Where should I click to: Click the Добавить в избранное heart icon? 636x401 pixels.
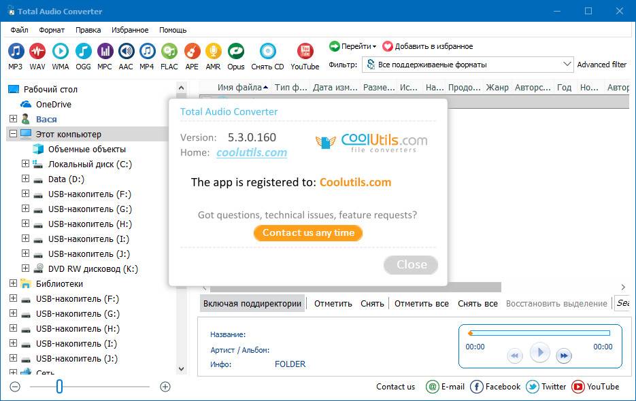click(x=388, y=46)
